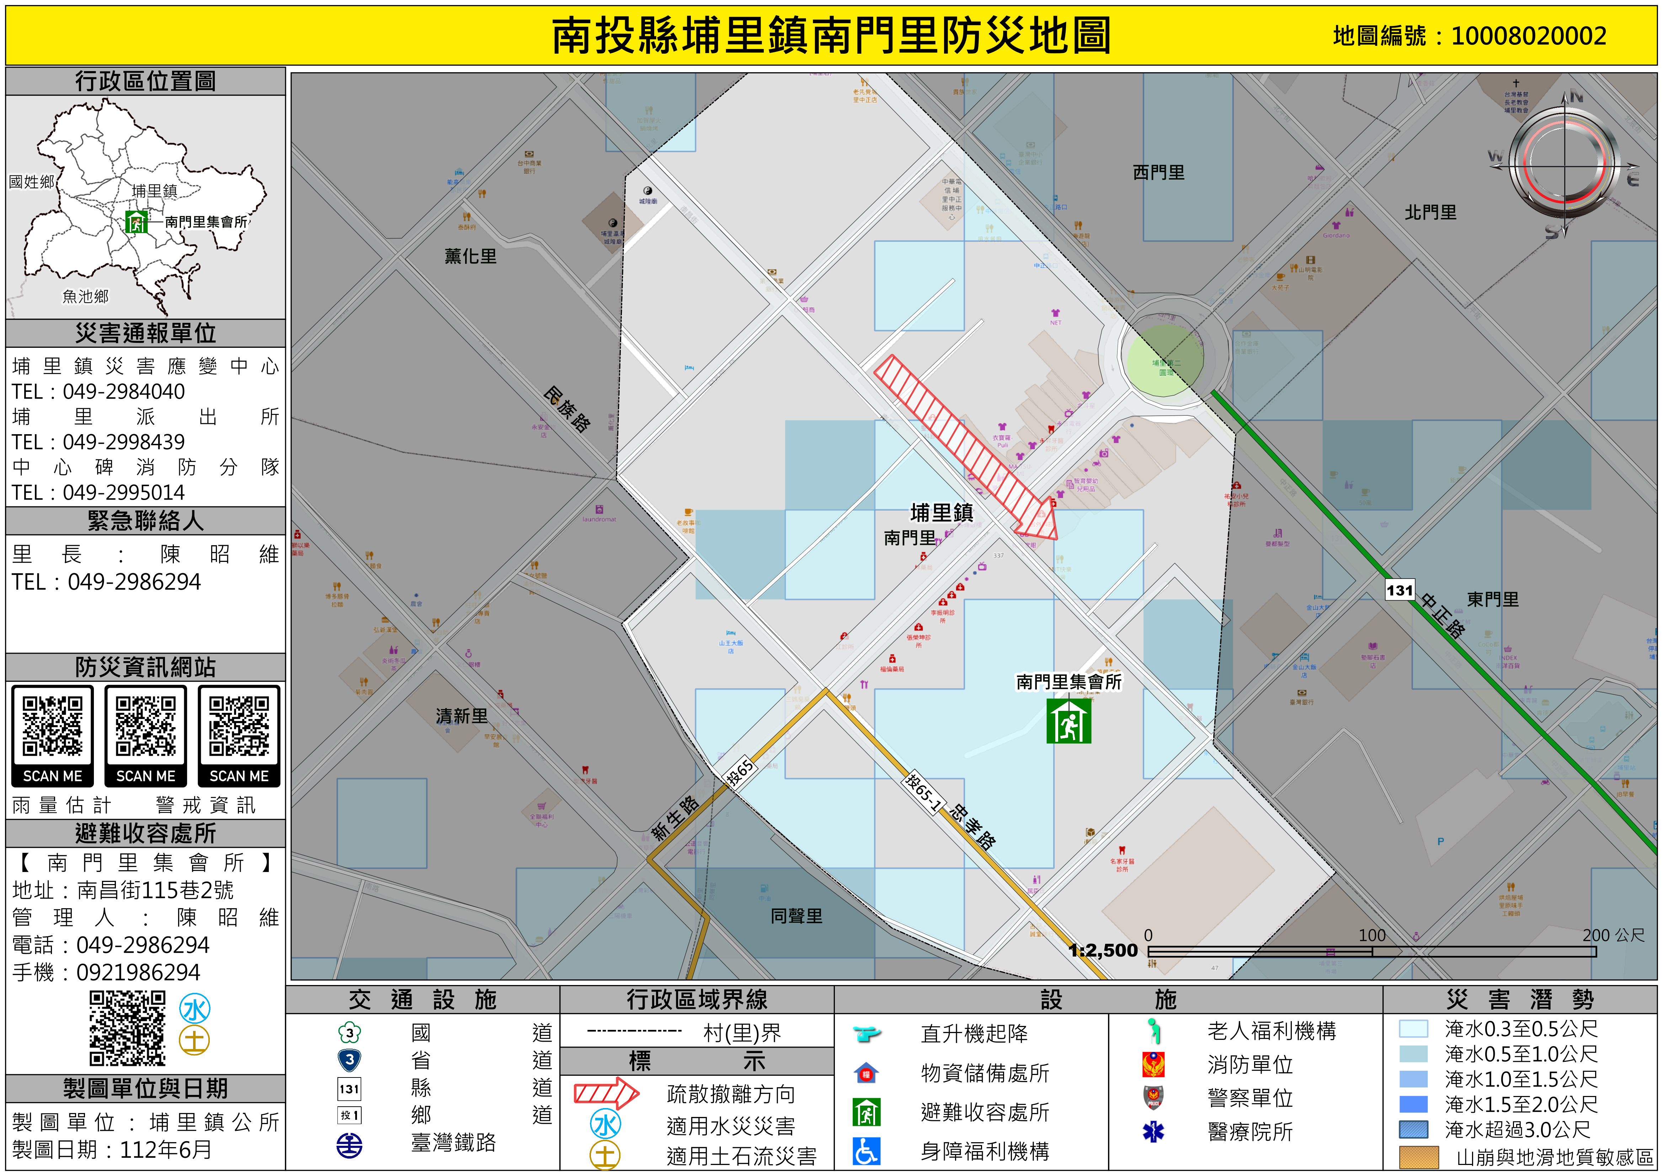The image size is (1663, 1176).
Task: Click the green shelter icon on the map
Action: 1068,720
